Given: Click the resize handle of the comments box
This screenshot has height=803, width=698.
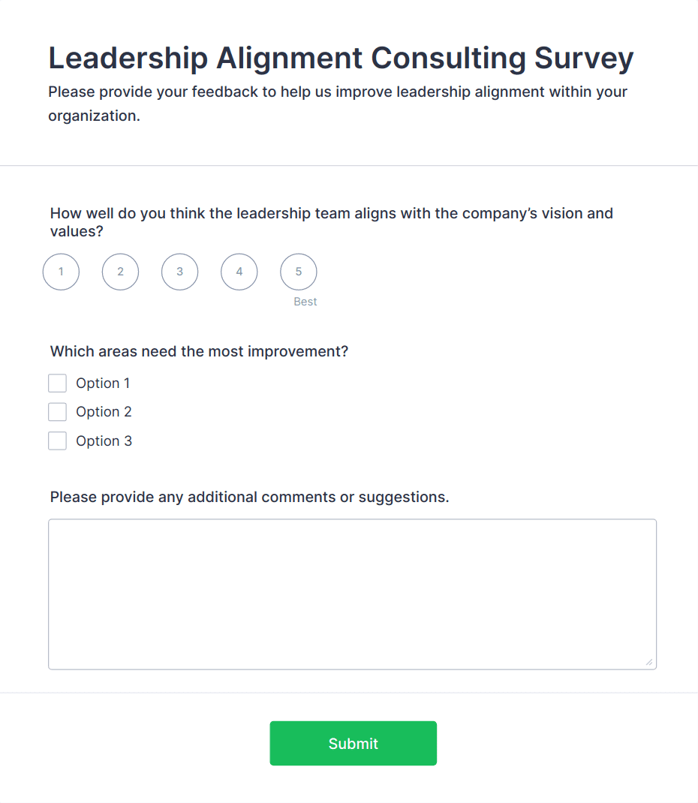Looking at the screenshot, I should pos(648,662).
